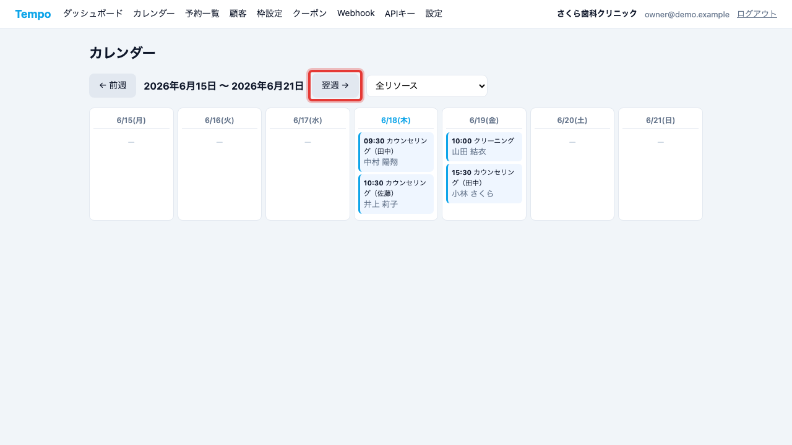Select the 6/19(金) day header
Screen dimensions: 792x445
click(x=484, y=121)
